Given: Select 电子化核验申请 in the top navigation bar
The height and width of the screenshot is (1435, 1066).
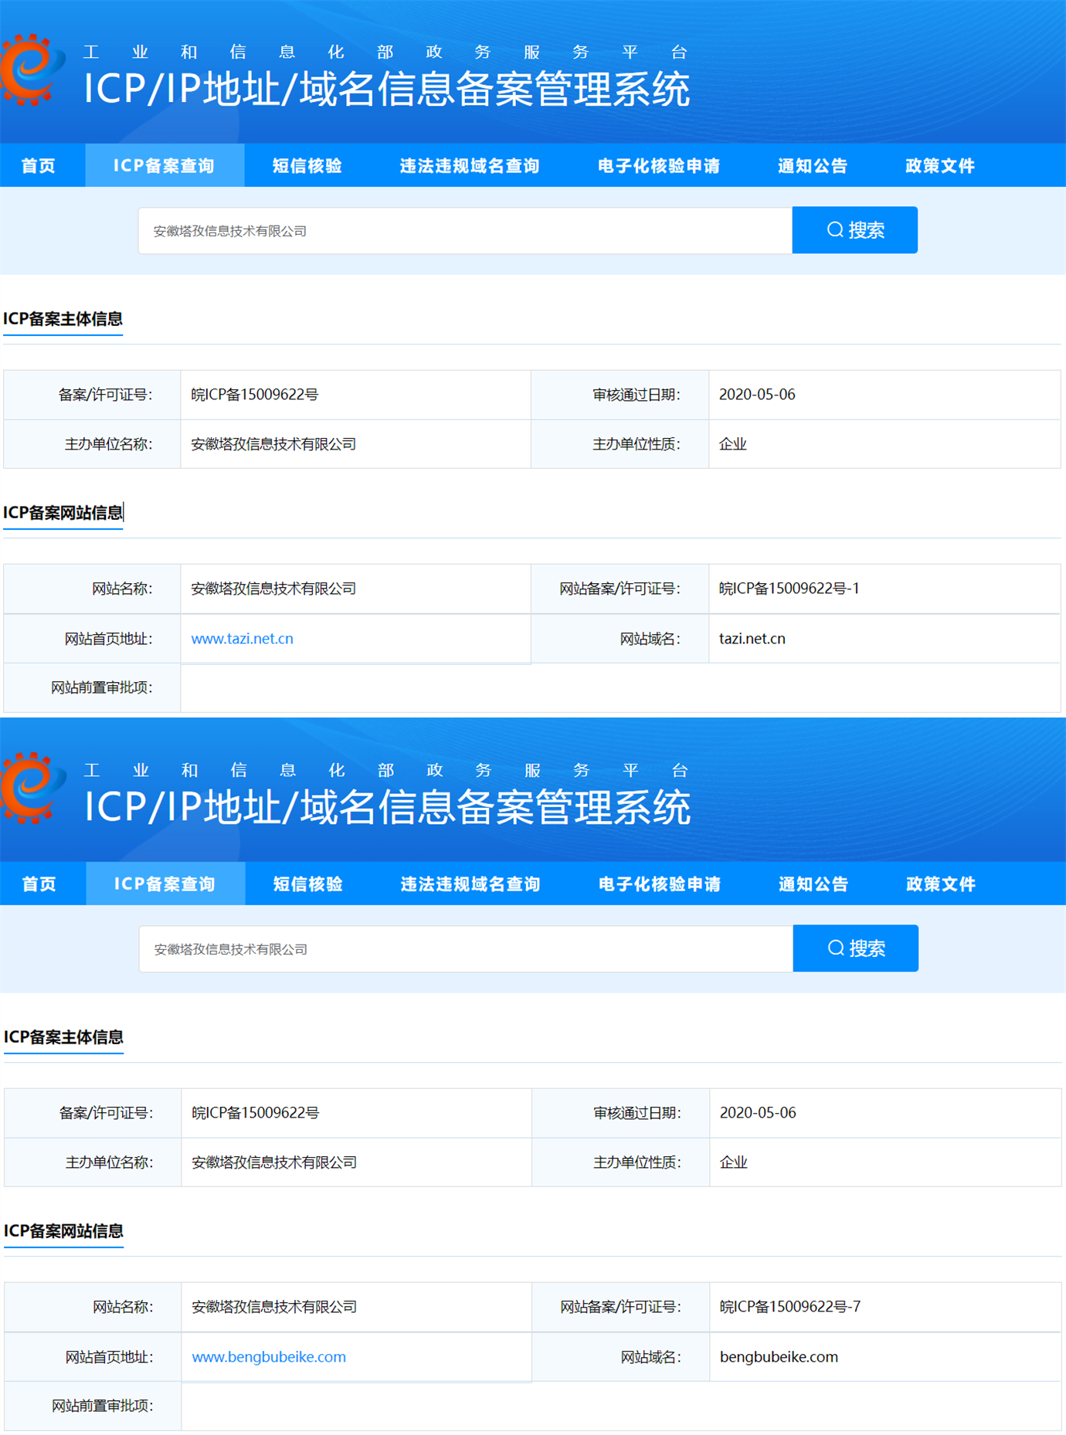Looking at the screenshot, I should [658, 166].
